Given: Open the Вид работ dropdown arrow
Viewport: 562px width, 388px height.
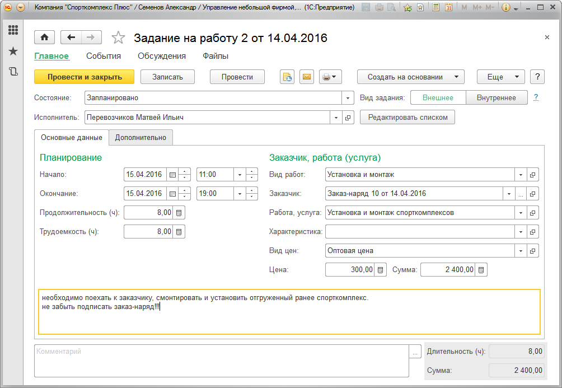Looking at the screenshot, I should click(x=521, y=175).
